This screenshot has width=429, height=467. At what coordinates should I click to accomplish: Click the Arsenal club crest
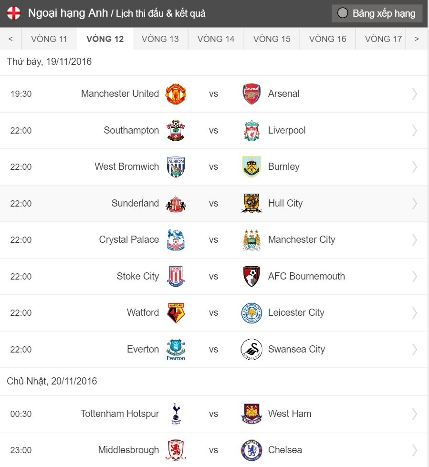[251, 94]
